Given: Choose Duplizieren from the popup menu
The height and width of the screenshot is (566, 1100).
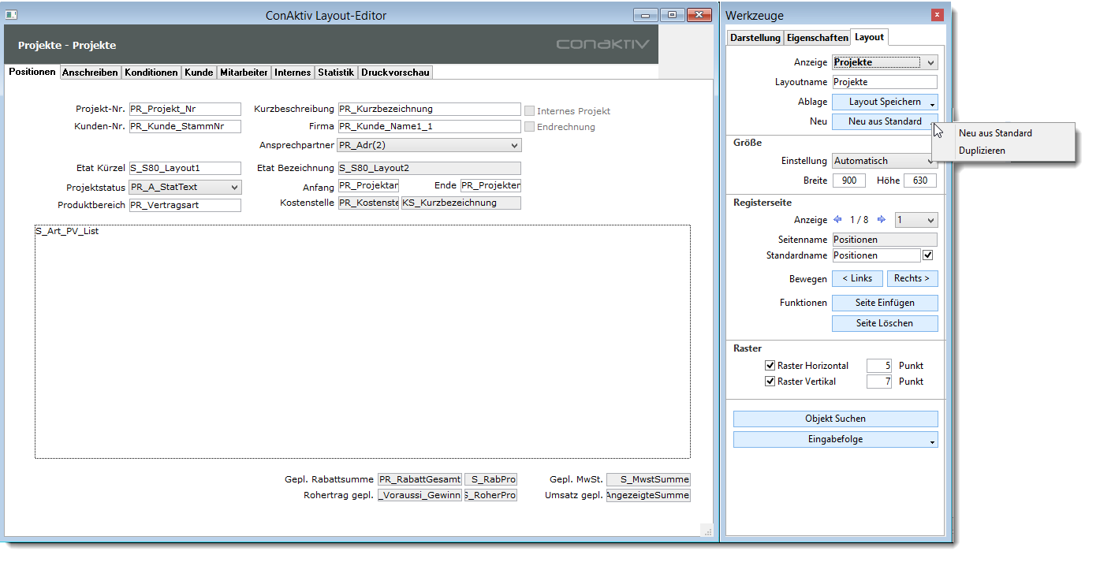Looking at the screenshot, I should coord(982,151).
